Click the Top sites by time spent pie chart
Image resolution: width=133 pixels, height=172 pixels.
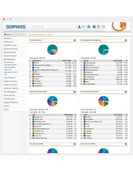pyautogui.click(x=52, y=101)
